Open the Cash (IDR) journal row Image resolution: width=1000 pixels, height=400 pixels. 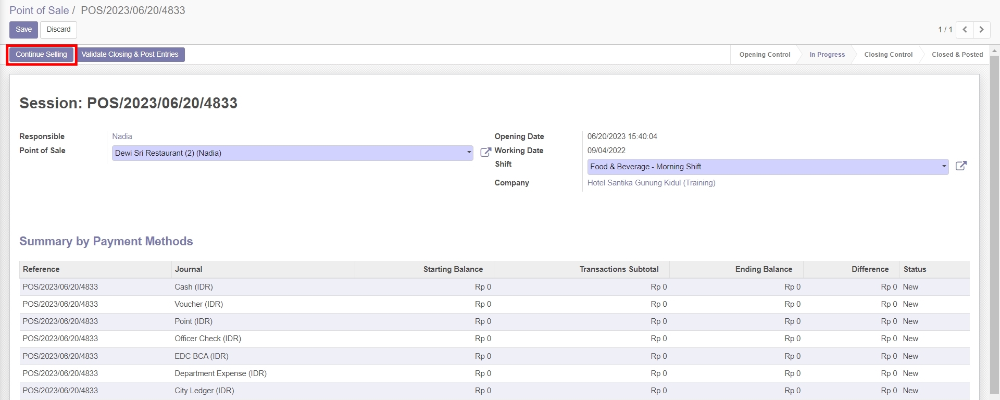tap(494, 287)
